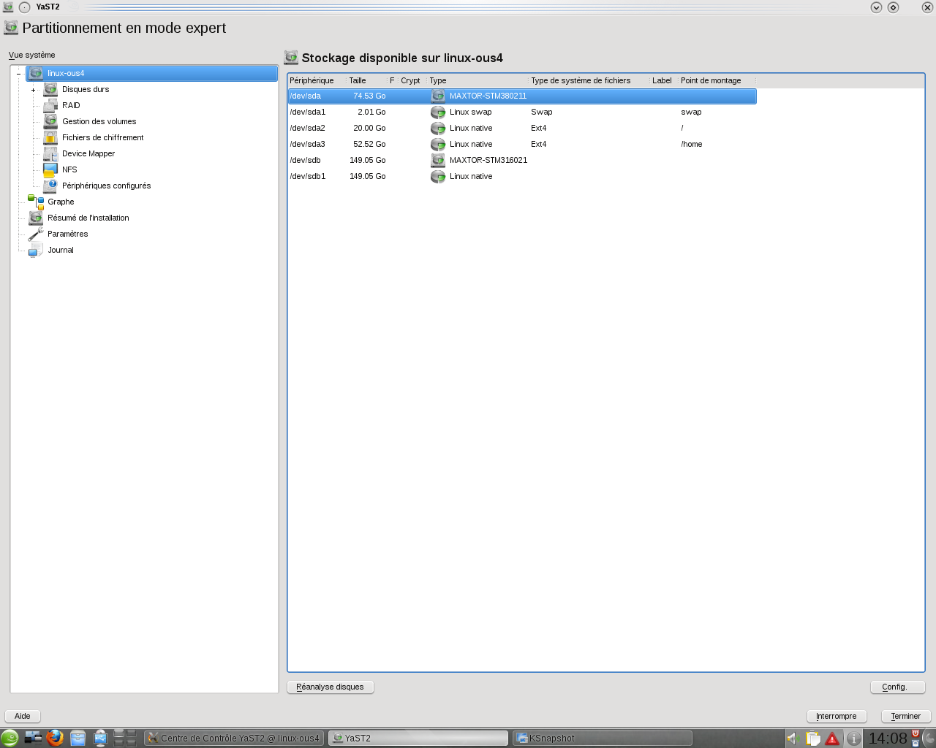Click the Interrompre button
This screenshot has width=936, height=748.
pyautogui.click(x=837, y=716)
